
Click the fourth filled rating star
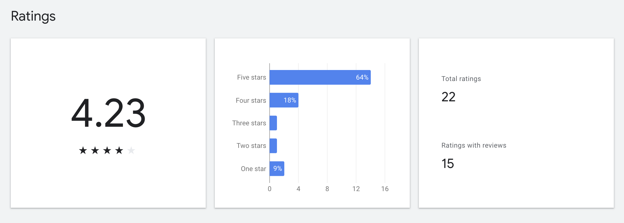coord(119,150)
